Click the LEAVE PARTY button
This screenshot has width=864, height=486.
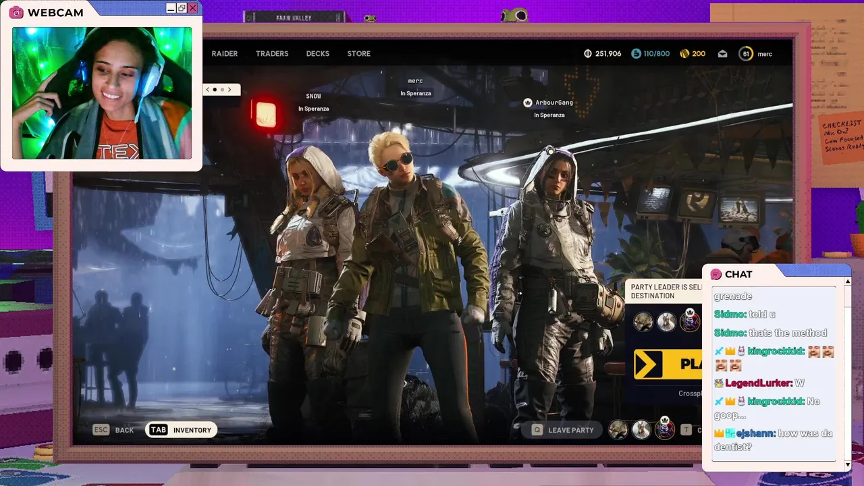click(563, 430)
